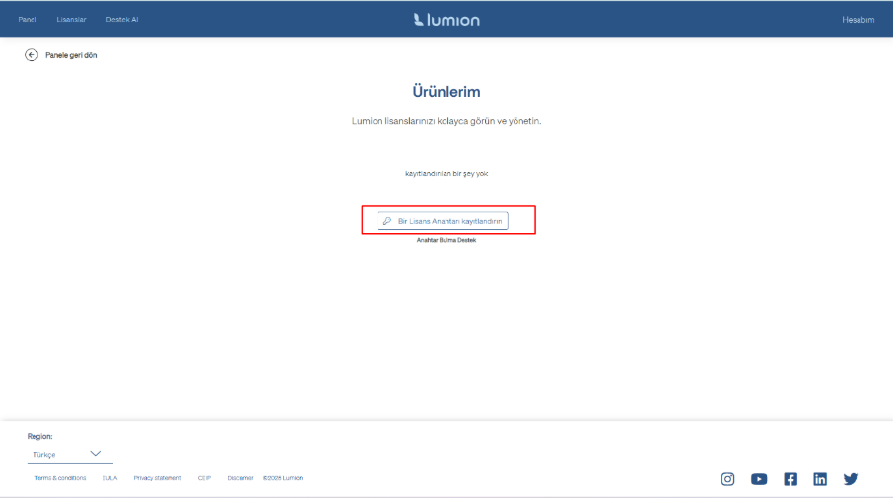893x500 pixels.
Task: Click the back arrow circle icon
Action: [x=32, y=55]
